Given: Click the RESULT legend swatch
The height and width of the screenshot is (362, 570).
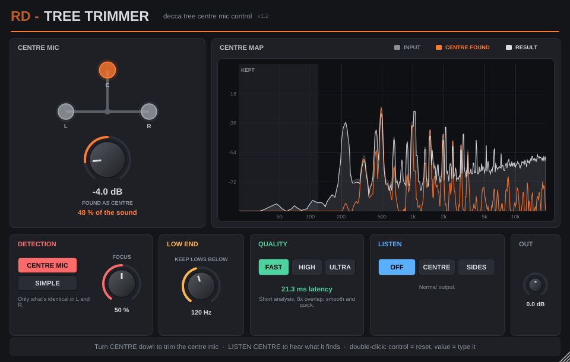Looking at the screenshot, I should (509, 47).
